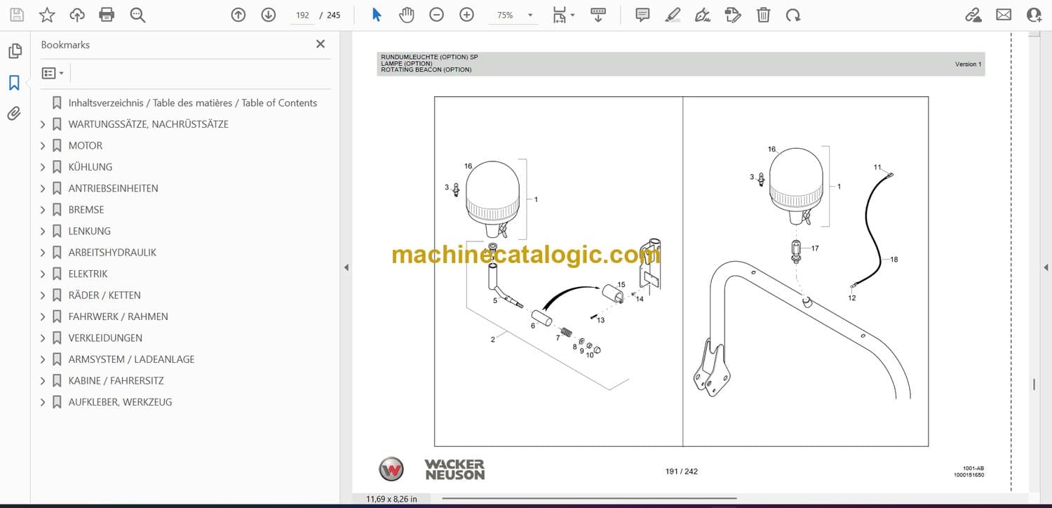The height and width of the screenshot is (508, 1052).
Task: Click the zoom out minus button
Action: click(x=436, y=15)
